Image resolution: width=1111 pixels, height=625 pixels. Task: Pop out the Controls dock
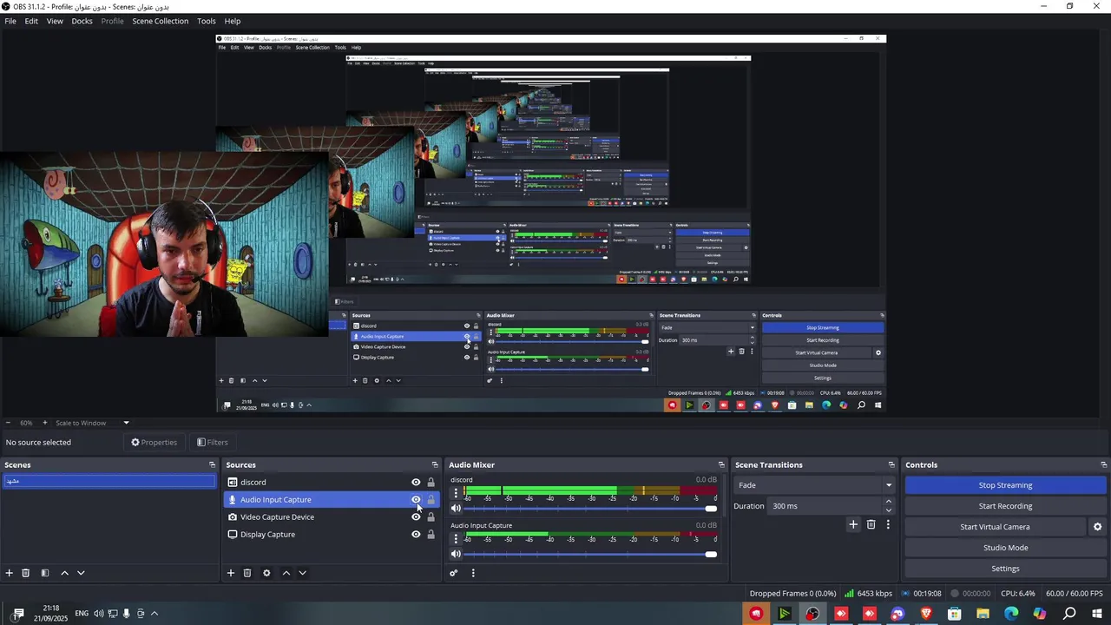1104,465
